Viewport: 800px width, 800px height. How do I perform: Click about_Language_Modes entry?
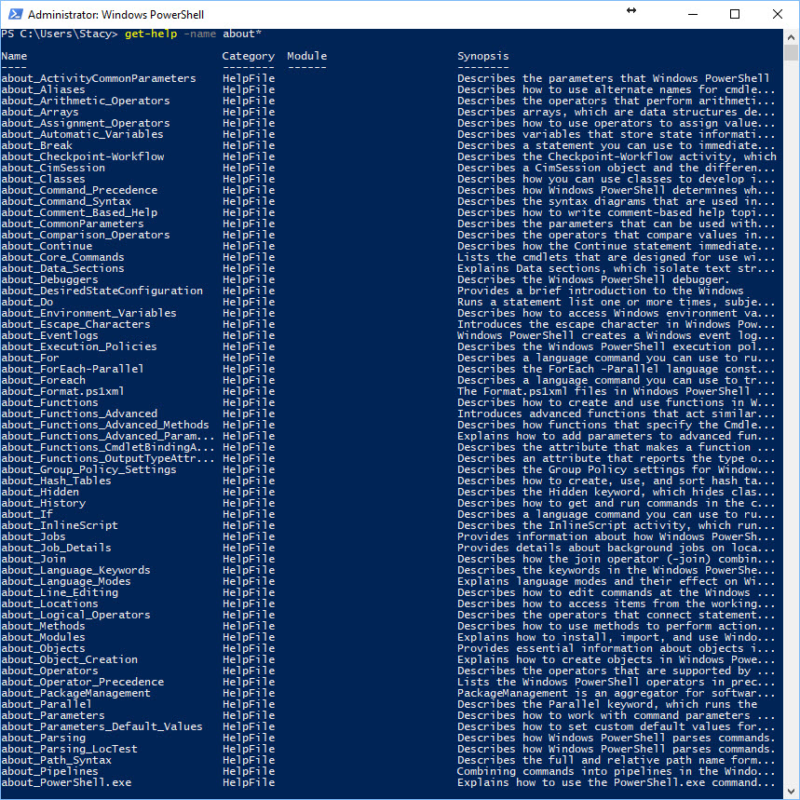[x=66, y=582]
